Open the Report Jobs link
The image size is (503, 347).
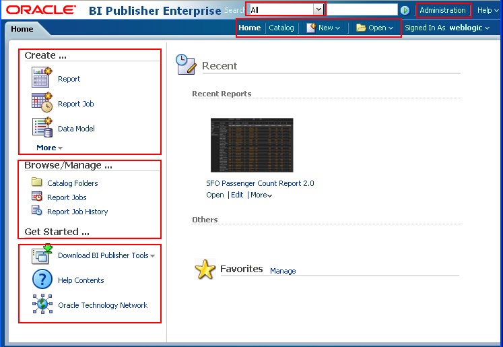click(x=67, y=197)
